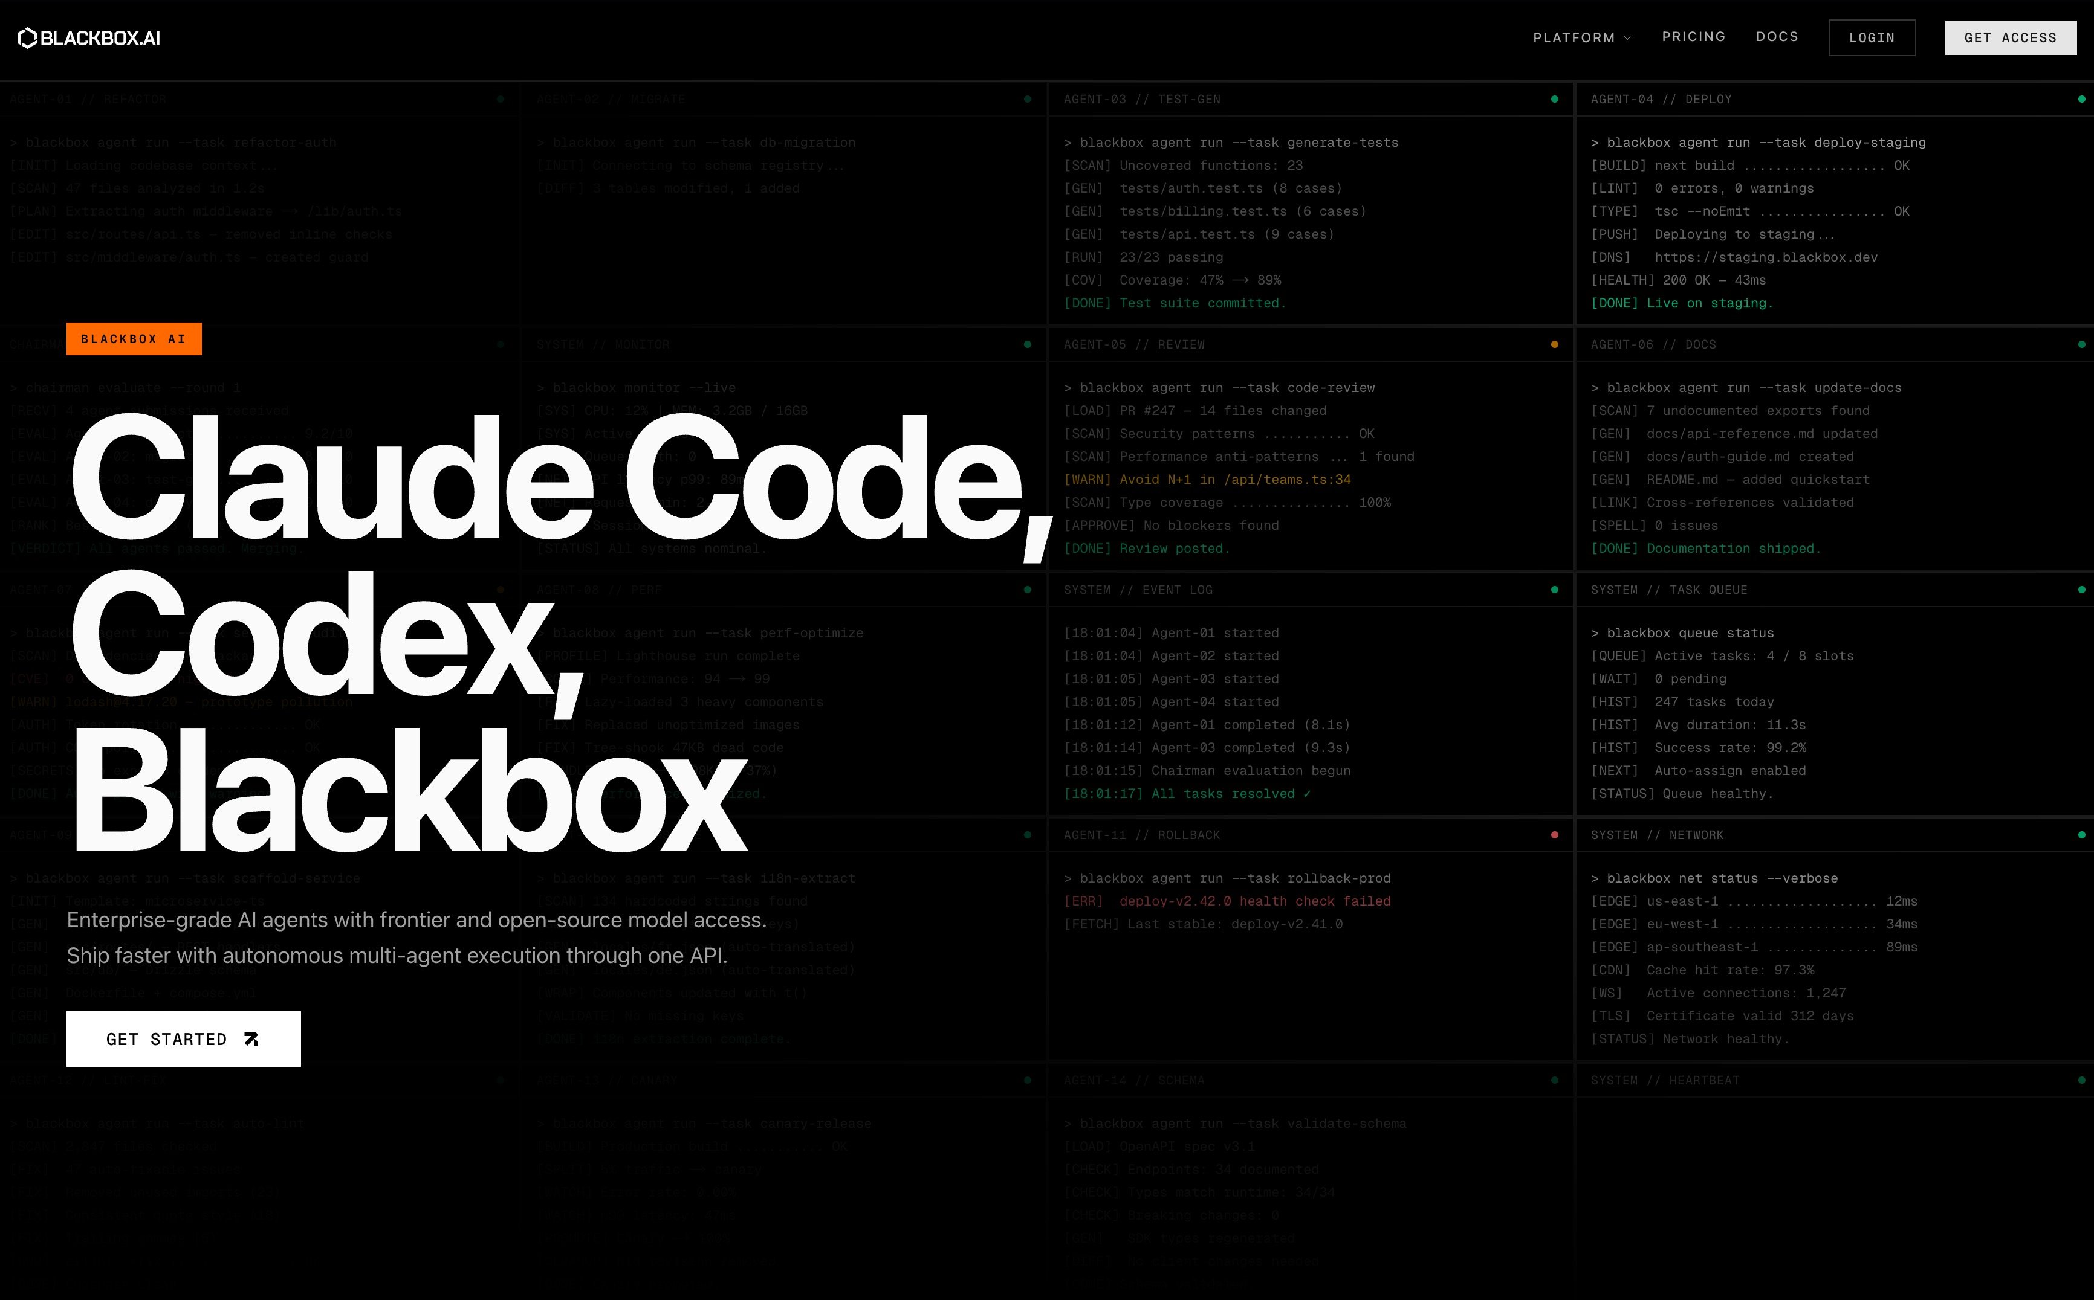The height and width of the screenshot is (1300, 2094).
Task: Click the SYSTEM // HEARTBEAT status dot
Action: click(x=2081, y=1080)
